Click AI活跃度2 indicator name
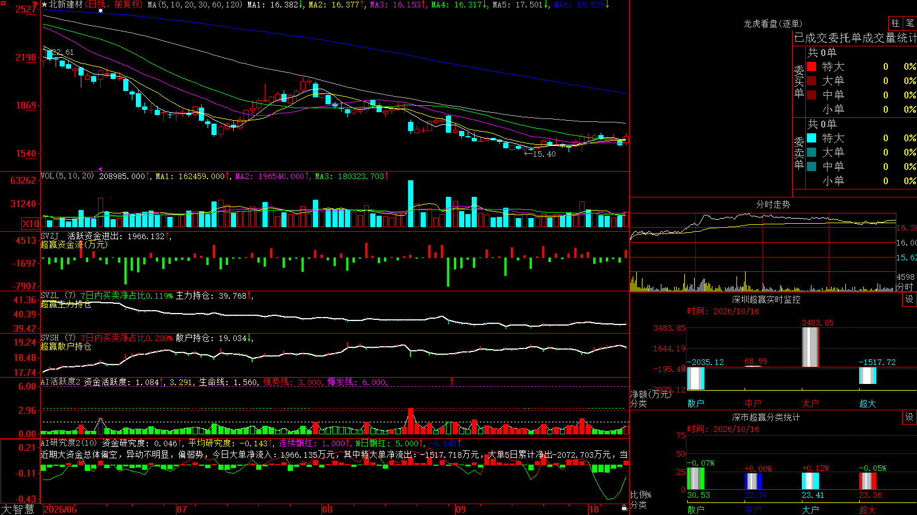This screenshot has width=917, height=515. pyautogui.click(x=61, y=382)
